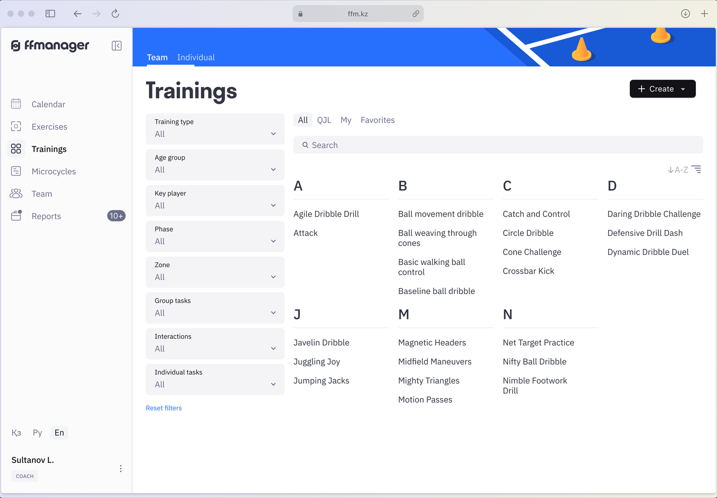Screen dimensions: 717x498
Task: Expand the Group tasks dropdown
Action: pyautogui.click(x=215, y=308)
